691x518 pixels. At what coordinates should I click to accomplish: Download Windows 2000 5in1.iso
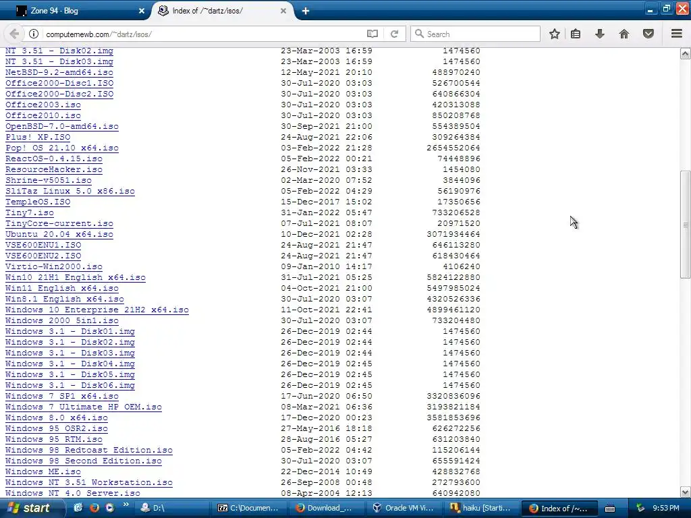coord(61,320)
